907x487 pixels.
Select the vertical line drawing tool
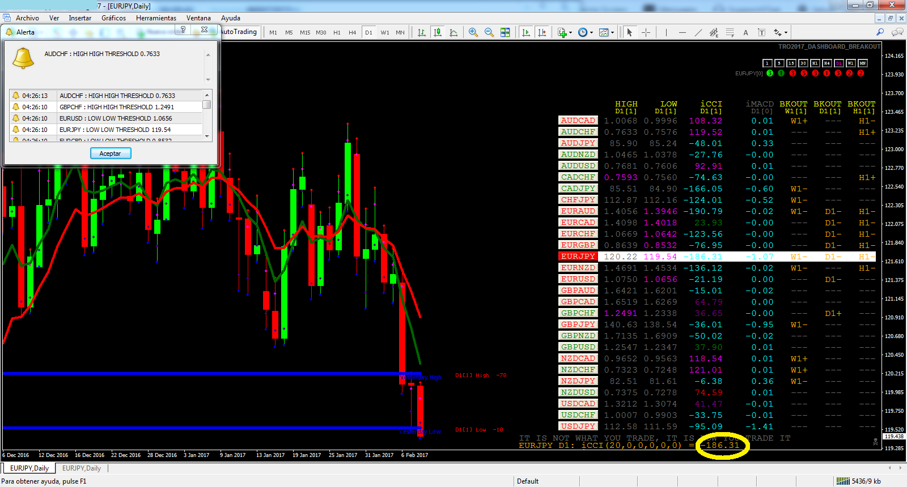[666, 32]
